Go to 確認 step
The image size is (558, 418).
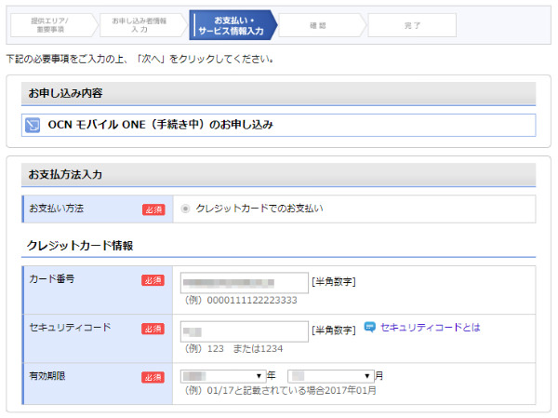tap(322, 25)
